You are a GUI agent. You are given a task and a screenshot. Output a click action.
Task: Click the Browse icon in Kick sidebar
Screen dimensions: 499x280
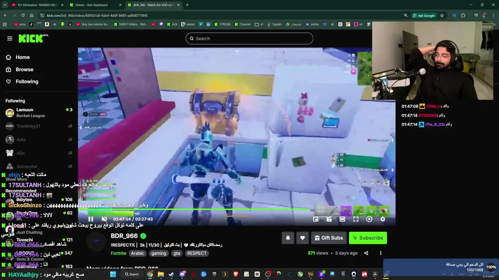[9, 69]
